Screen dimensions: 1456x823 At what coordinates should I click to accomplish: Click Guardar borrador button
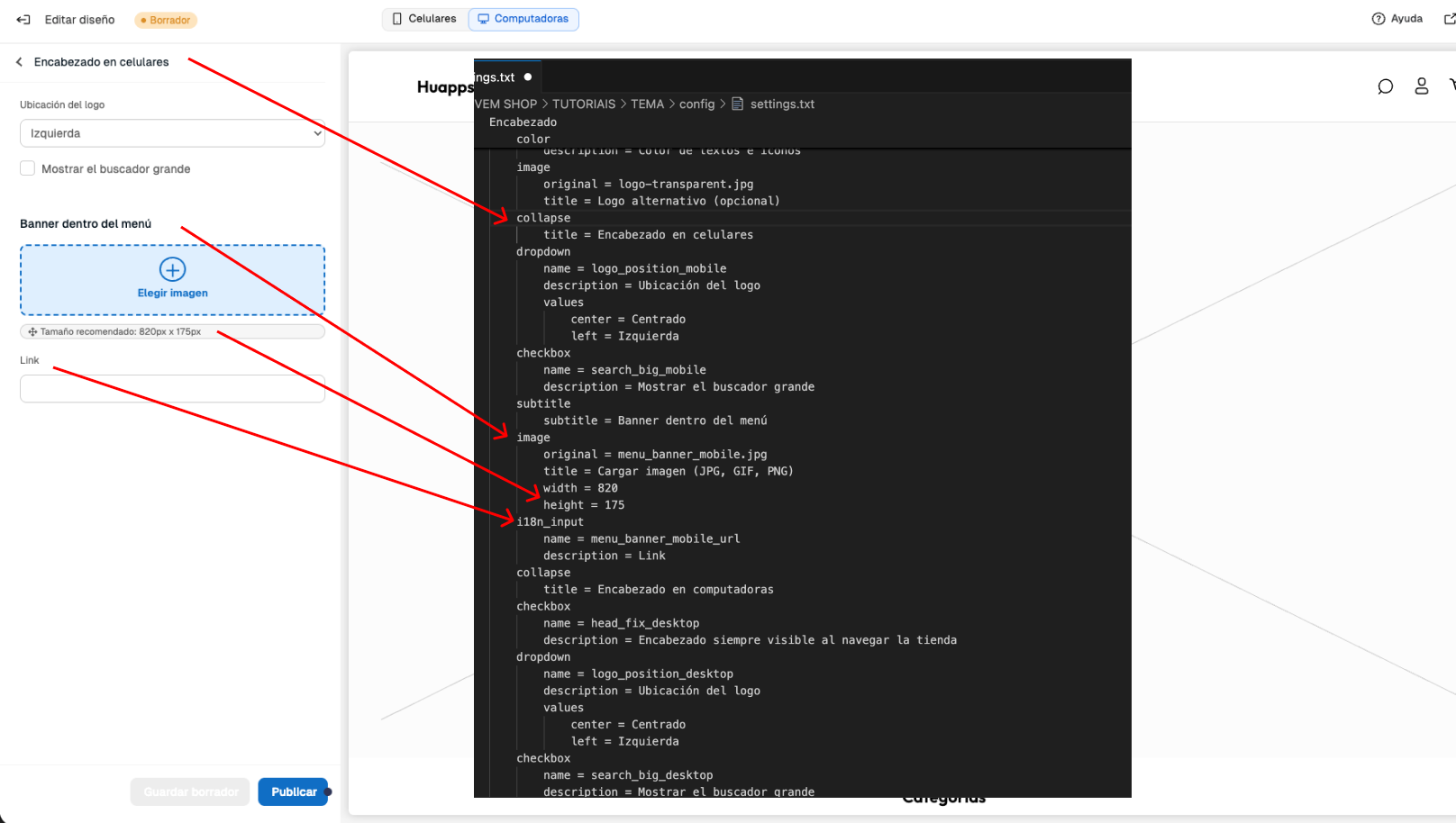pos(190,792)
